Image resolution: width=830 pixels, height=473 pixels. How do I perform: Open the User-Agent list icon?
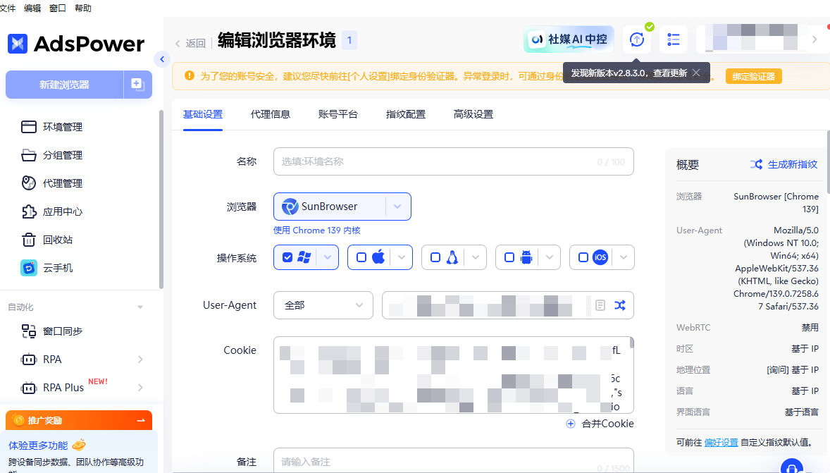click(x=600, y=305)
